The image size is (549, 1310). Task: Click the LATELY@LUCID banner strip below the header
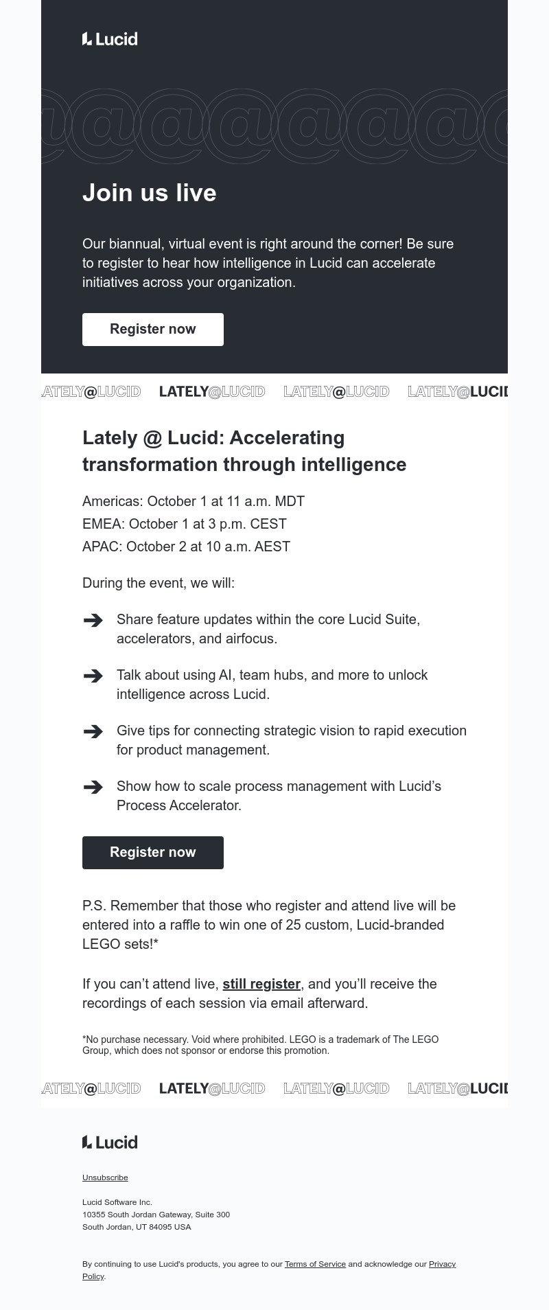[274, 392]
